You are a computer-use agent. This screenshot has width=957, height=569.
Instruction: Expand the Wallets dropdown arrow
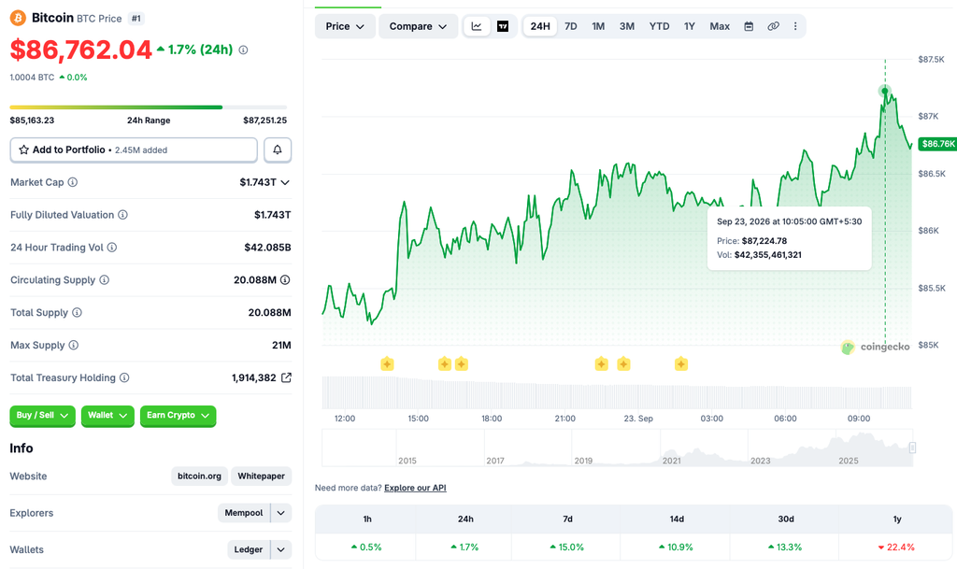[280, 549]
